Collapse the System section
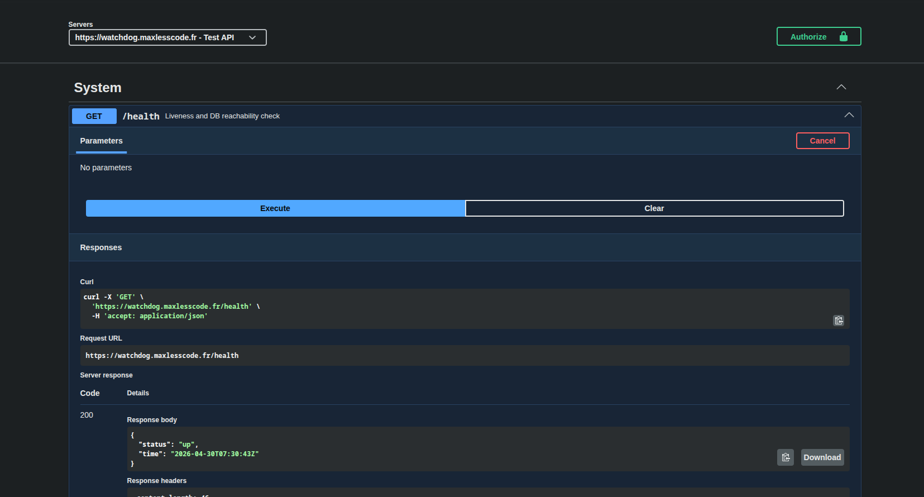The height and width of the screenshot is (497, 924). (841, 87)
